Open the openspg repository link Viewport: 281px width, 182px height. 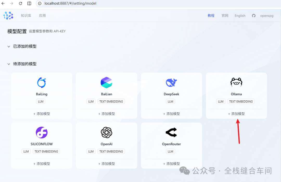coord(267,16)
